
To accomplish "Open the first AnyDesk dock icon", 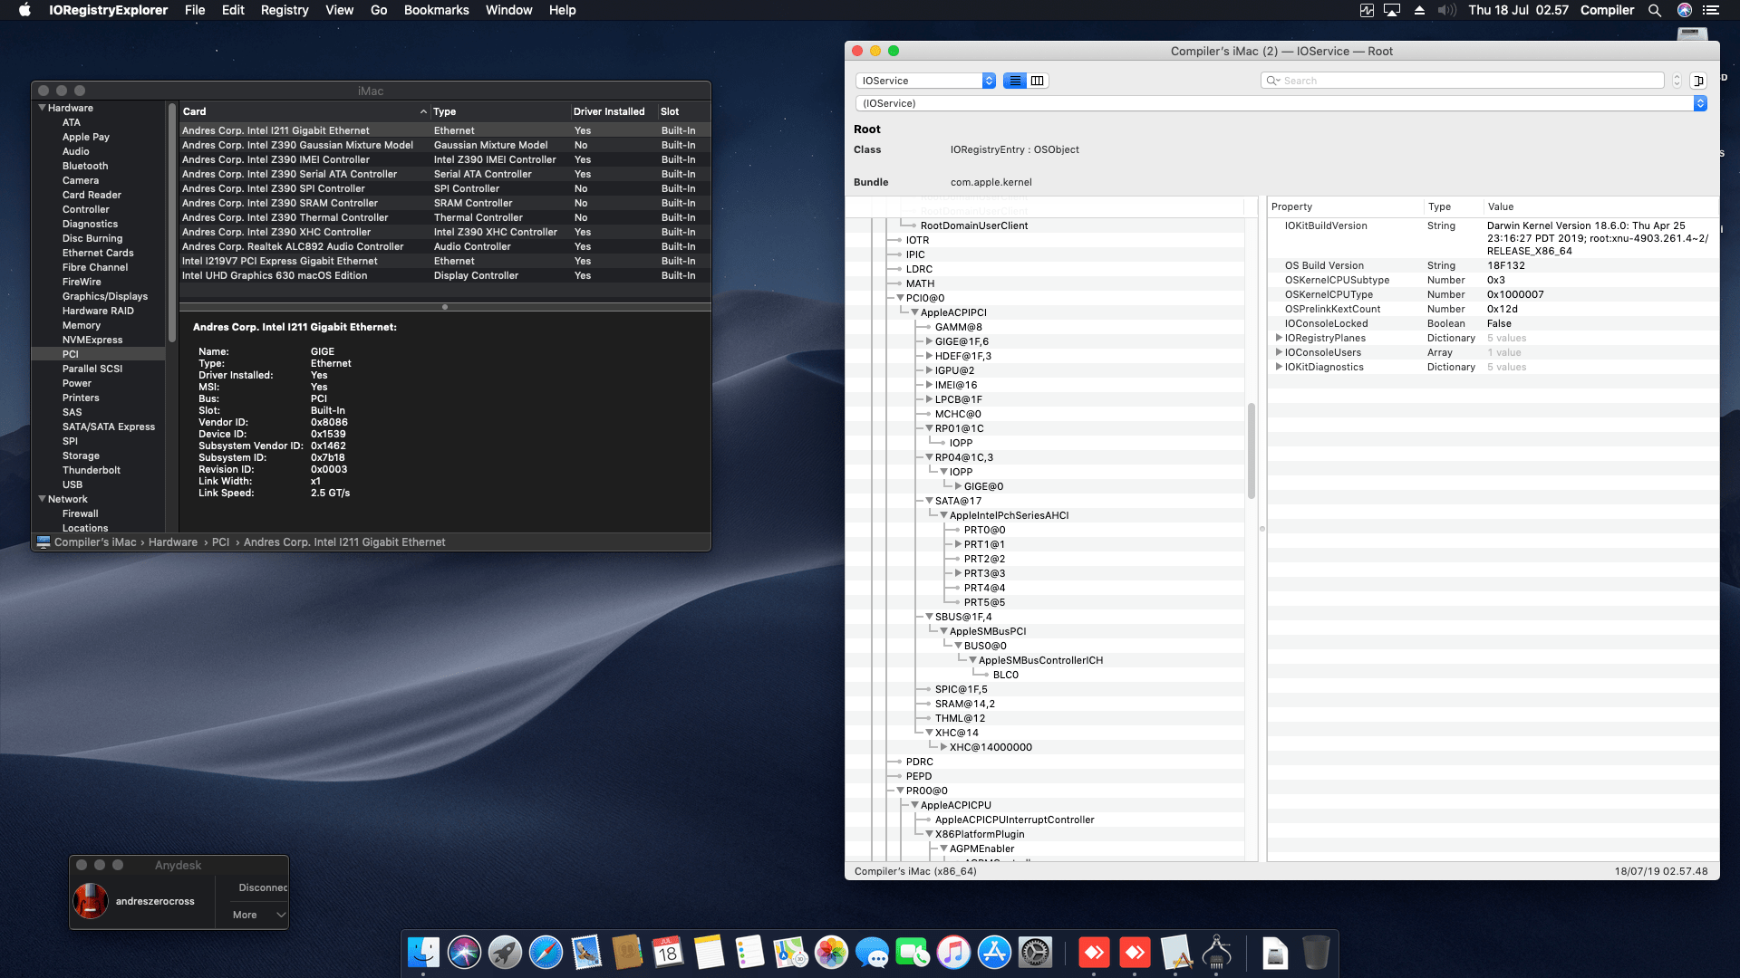I will tap(1094, 953).
